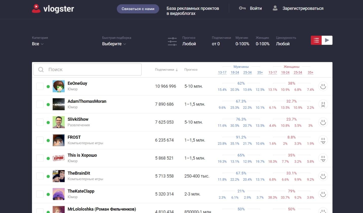Click the Зарегистрироваться link

pyautogui.click(x=303, y=8)
